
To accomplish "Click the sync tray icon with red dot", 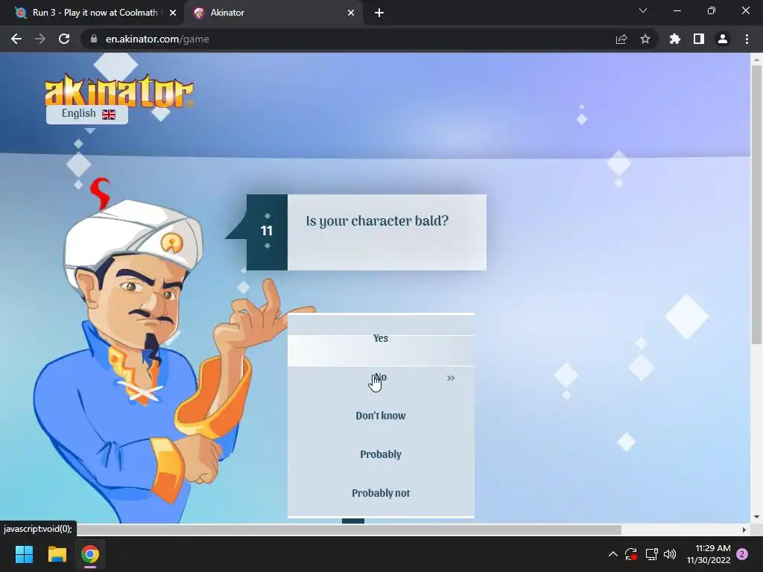I will point(631,554).
